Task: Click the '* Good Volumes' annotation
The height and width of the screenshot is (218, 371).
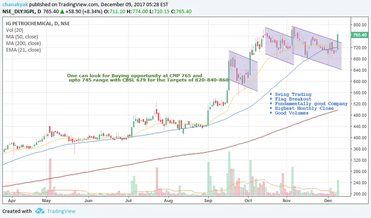Action: coord(289,113)
